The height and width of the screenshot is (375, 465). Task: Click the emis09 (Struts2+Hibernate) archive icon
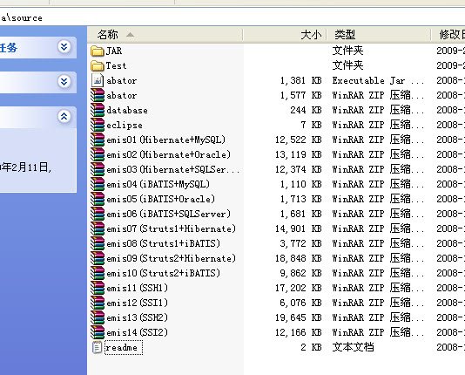point(98,259)
